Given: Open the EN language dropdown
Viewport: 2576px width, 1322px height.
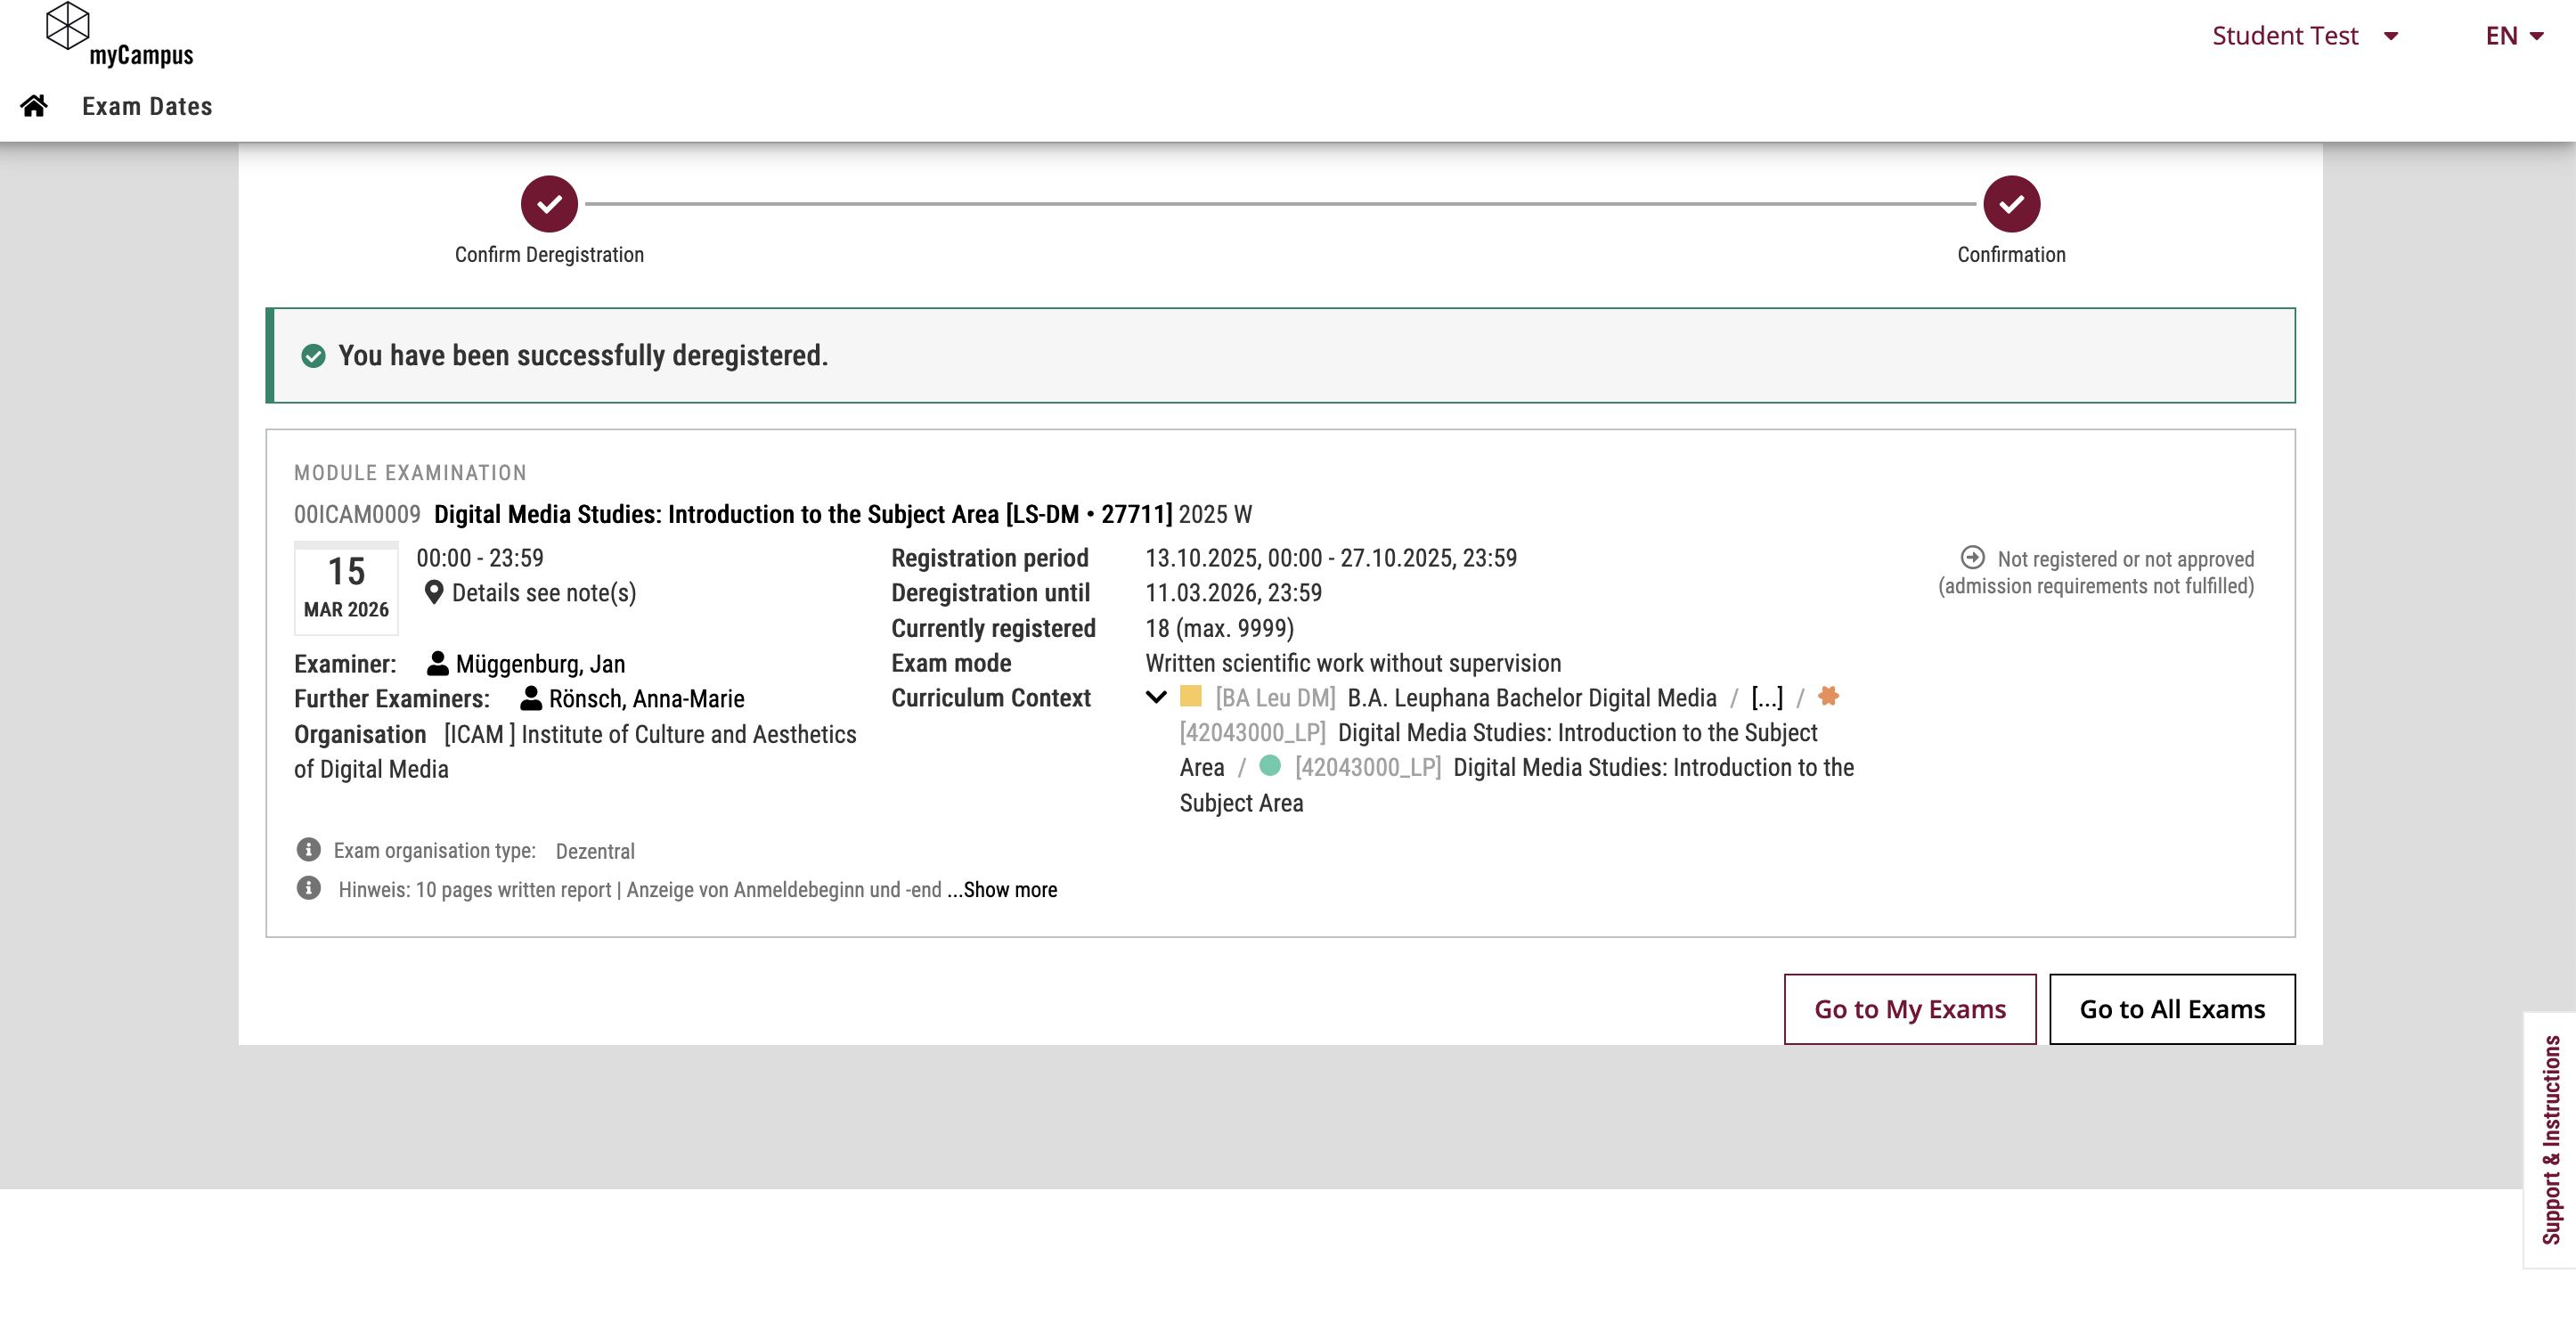Looking at the screenshot, I should (x=2513, y=36).
